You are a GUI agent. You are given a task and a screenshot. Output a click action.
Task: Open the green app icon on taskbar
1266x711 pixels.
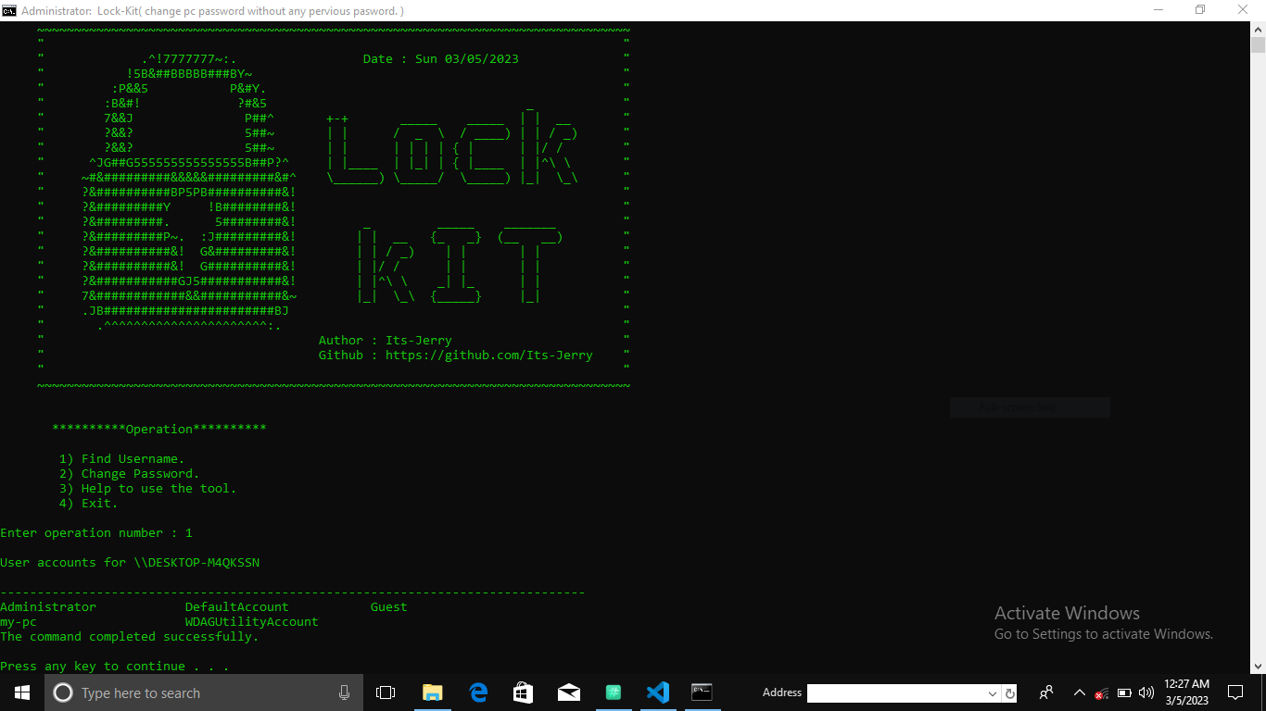point(614,692)
